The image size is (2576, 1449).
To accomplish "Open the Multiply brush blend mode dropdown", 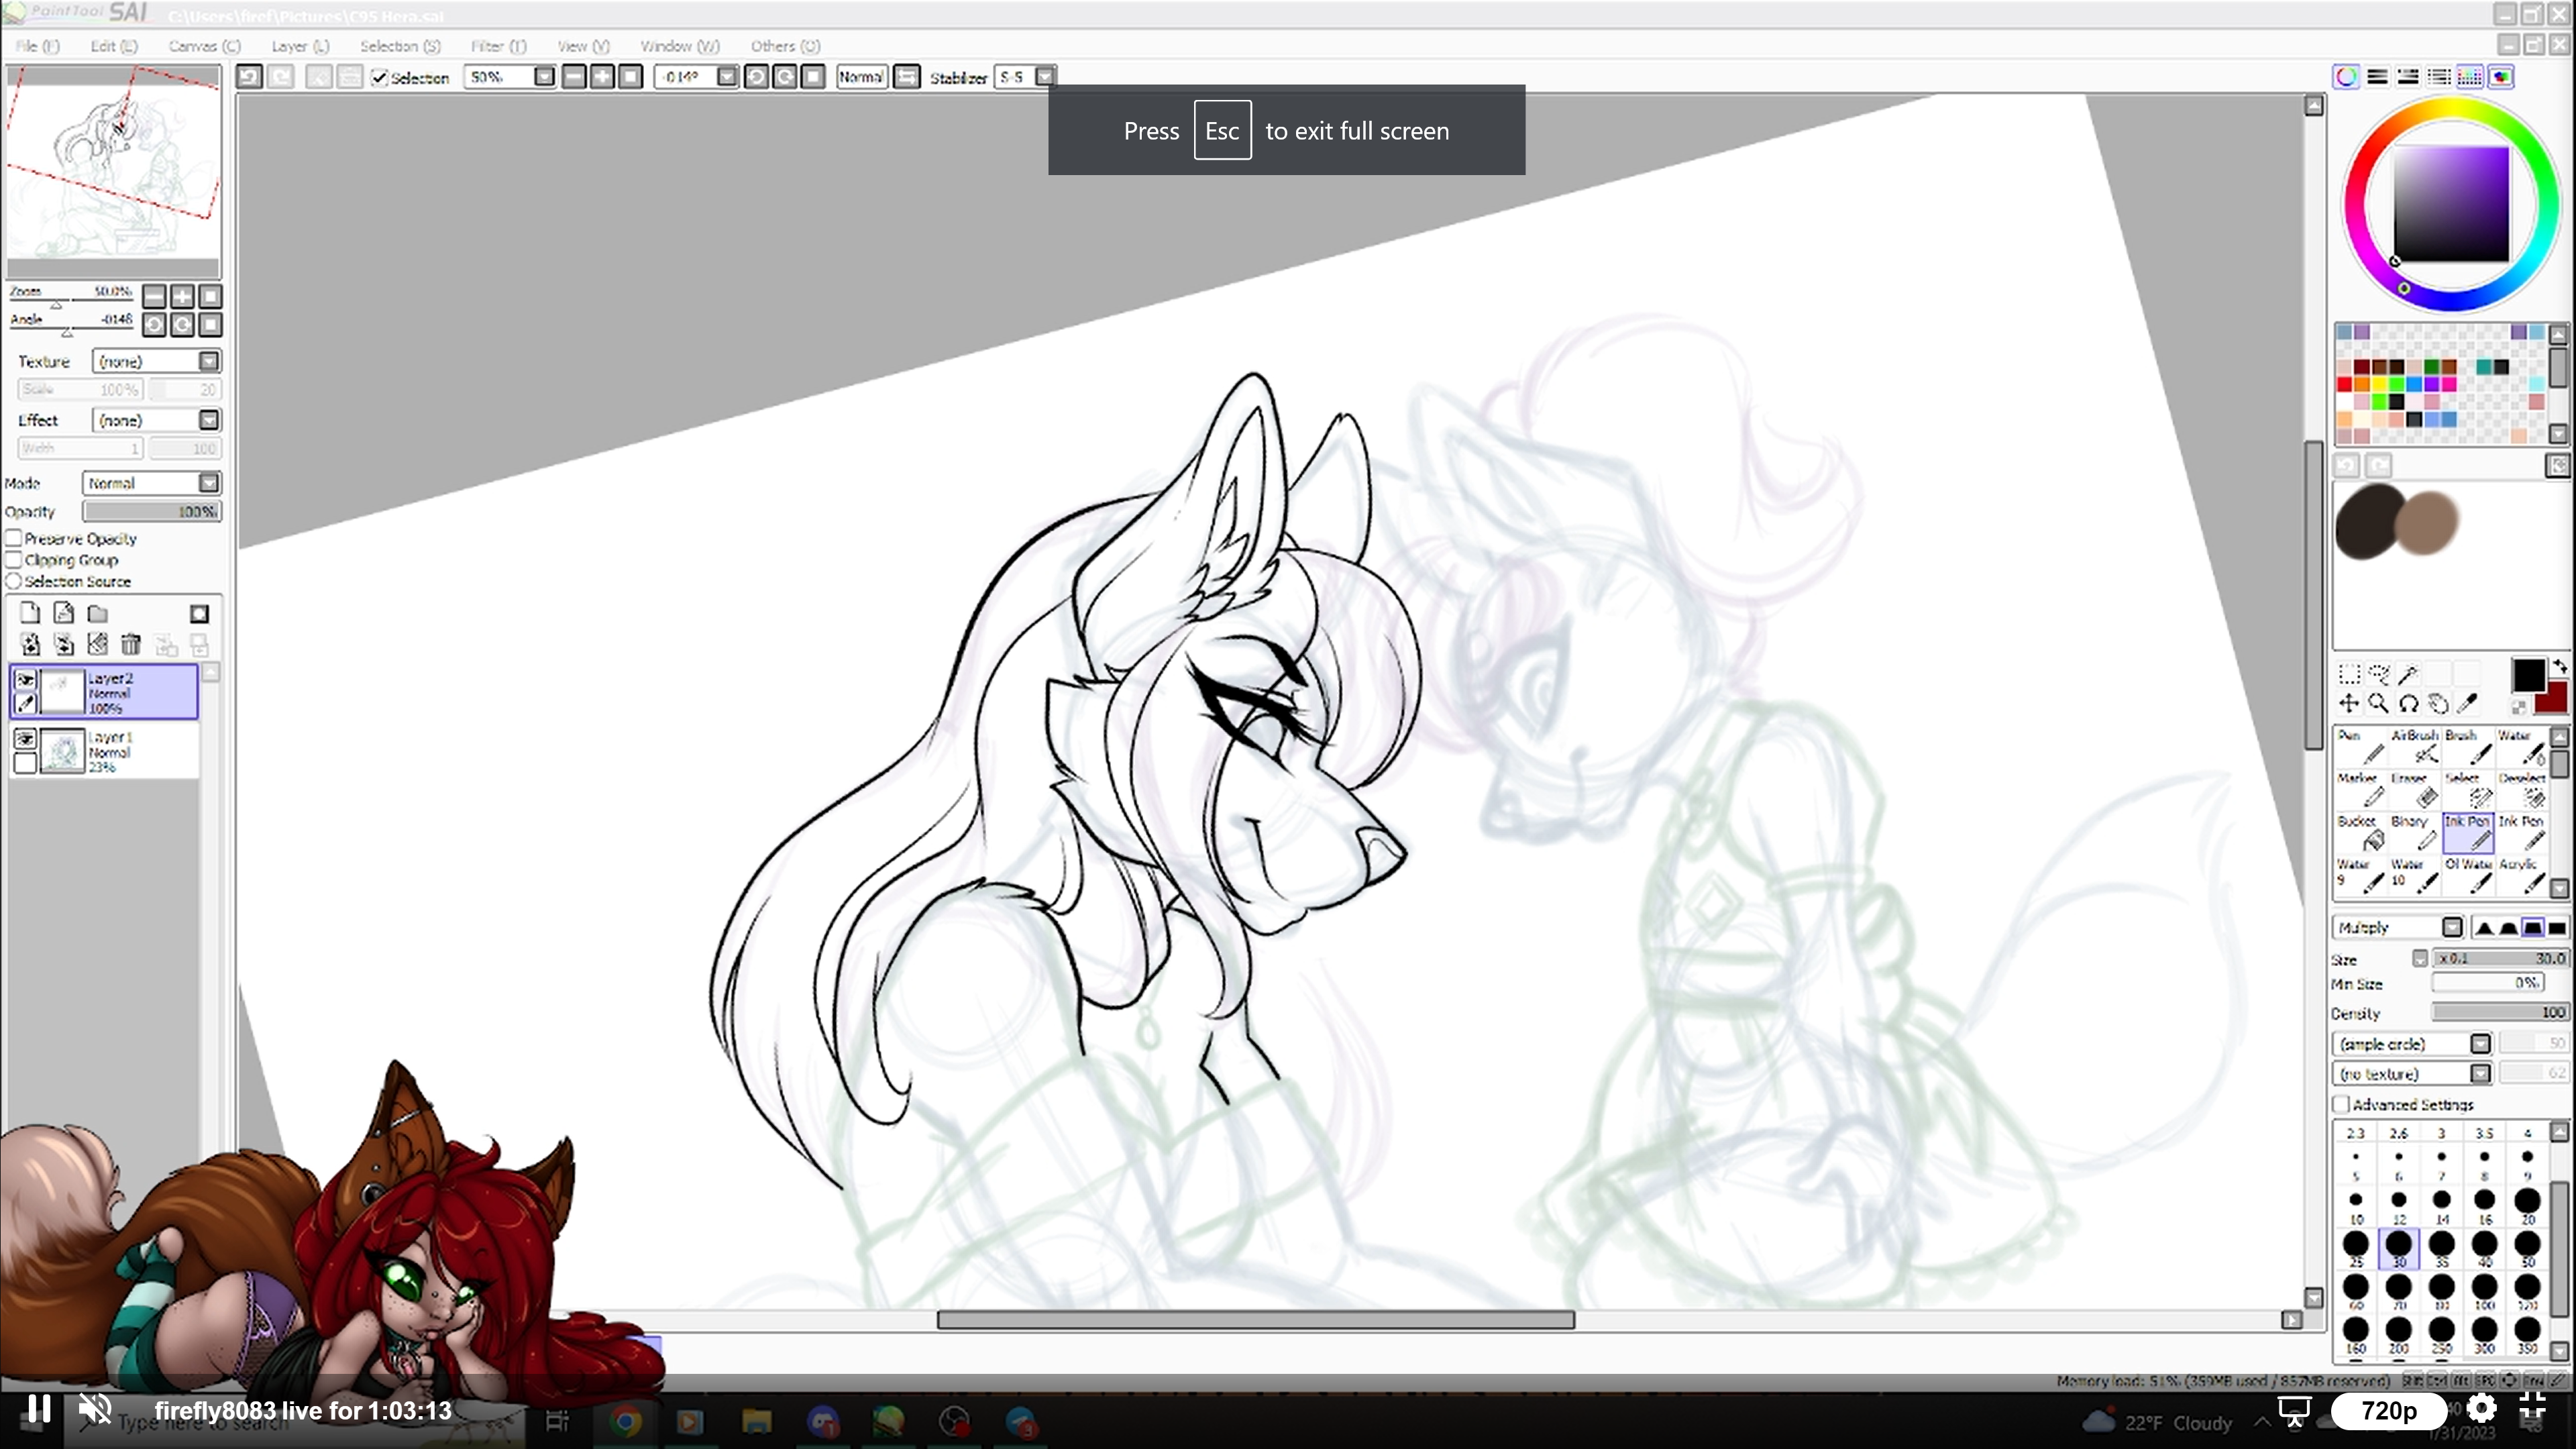I will [2399, 928].
